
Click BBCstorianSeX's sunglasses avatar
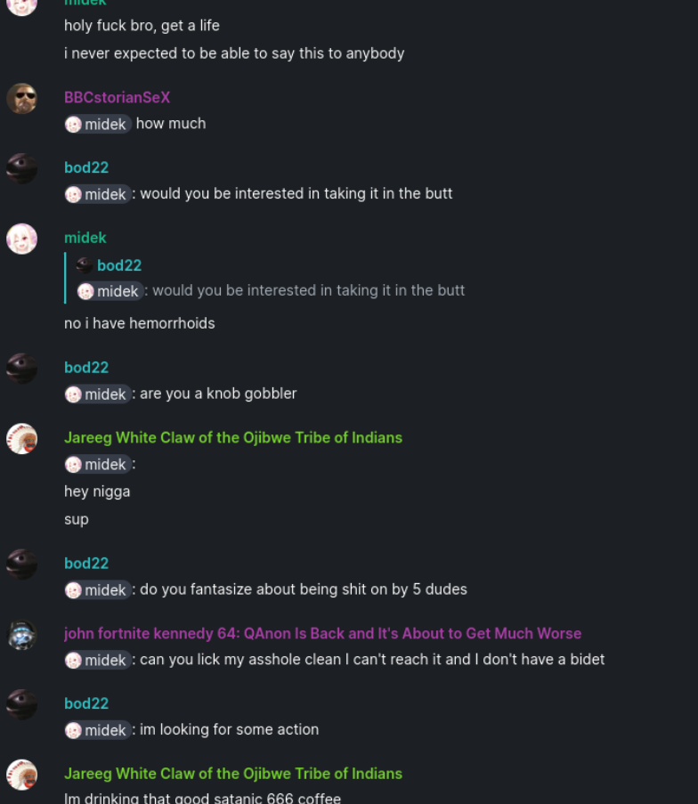click(22, 98)
